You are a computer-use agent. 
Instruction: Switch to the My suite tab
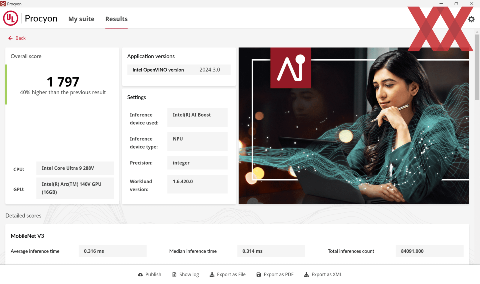click(81, 19)
